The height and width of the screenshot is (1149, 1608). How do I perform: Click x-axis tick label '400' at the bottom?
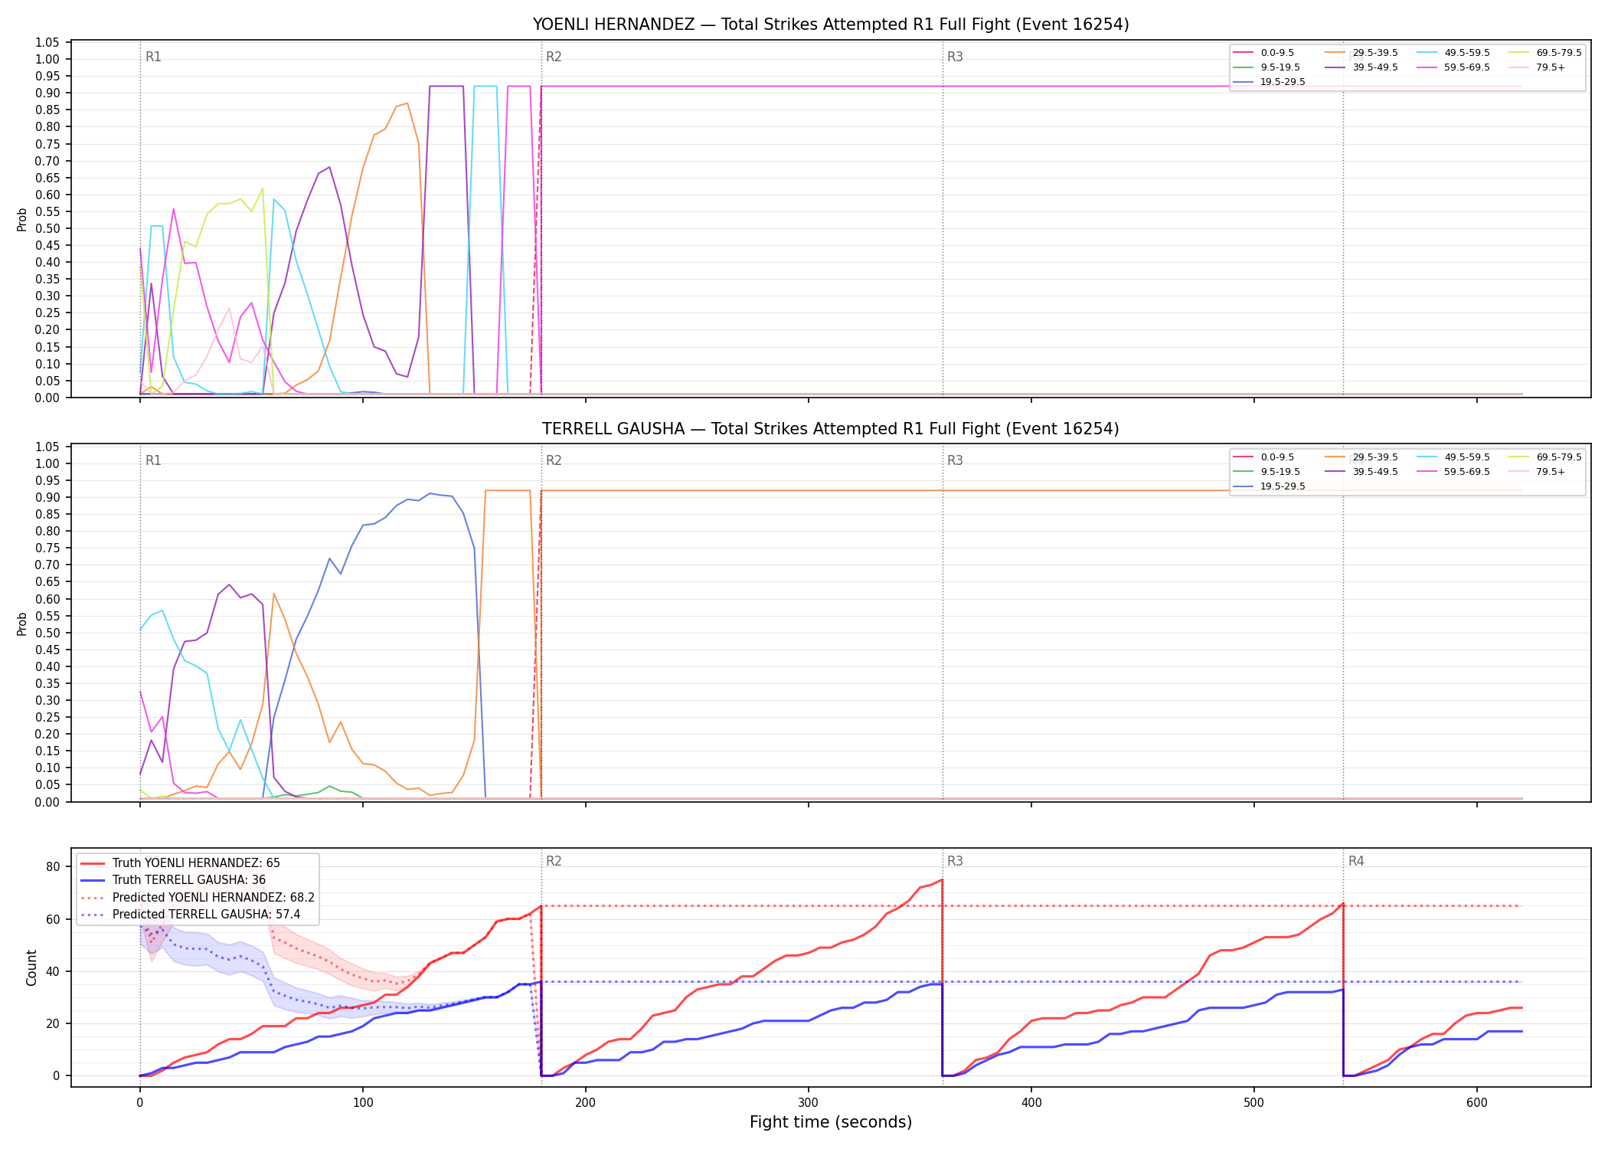1031,1103
